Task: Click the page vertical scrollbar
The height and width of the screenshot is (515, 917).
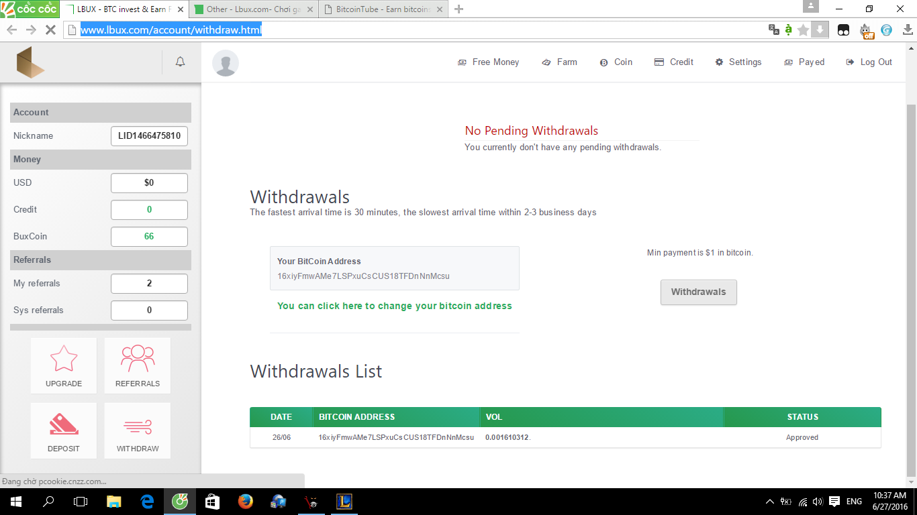Action: point(911,290)
